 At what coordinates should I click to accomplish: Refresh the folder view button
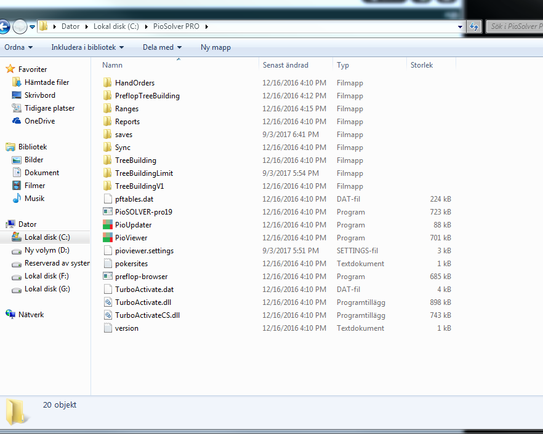click(x=474, y=26)
